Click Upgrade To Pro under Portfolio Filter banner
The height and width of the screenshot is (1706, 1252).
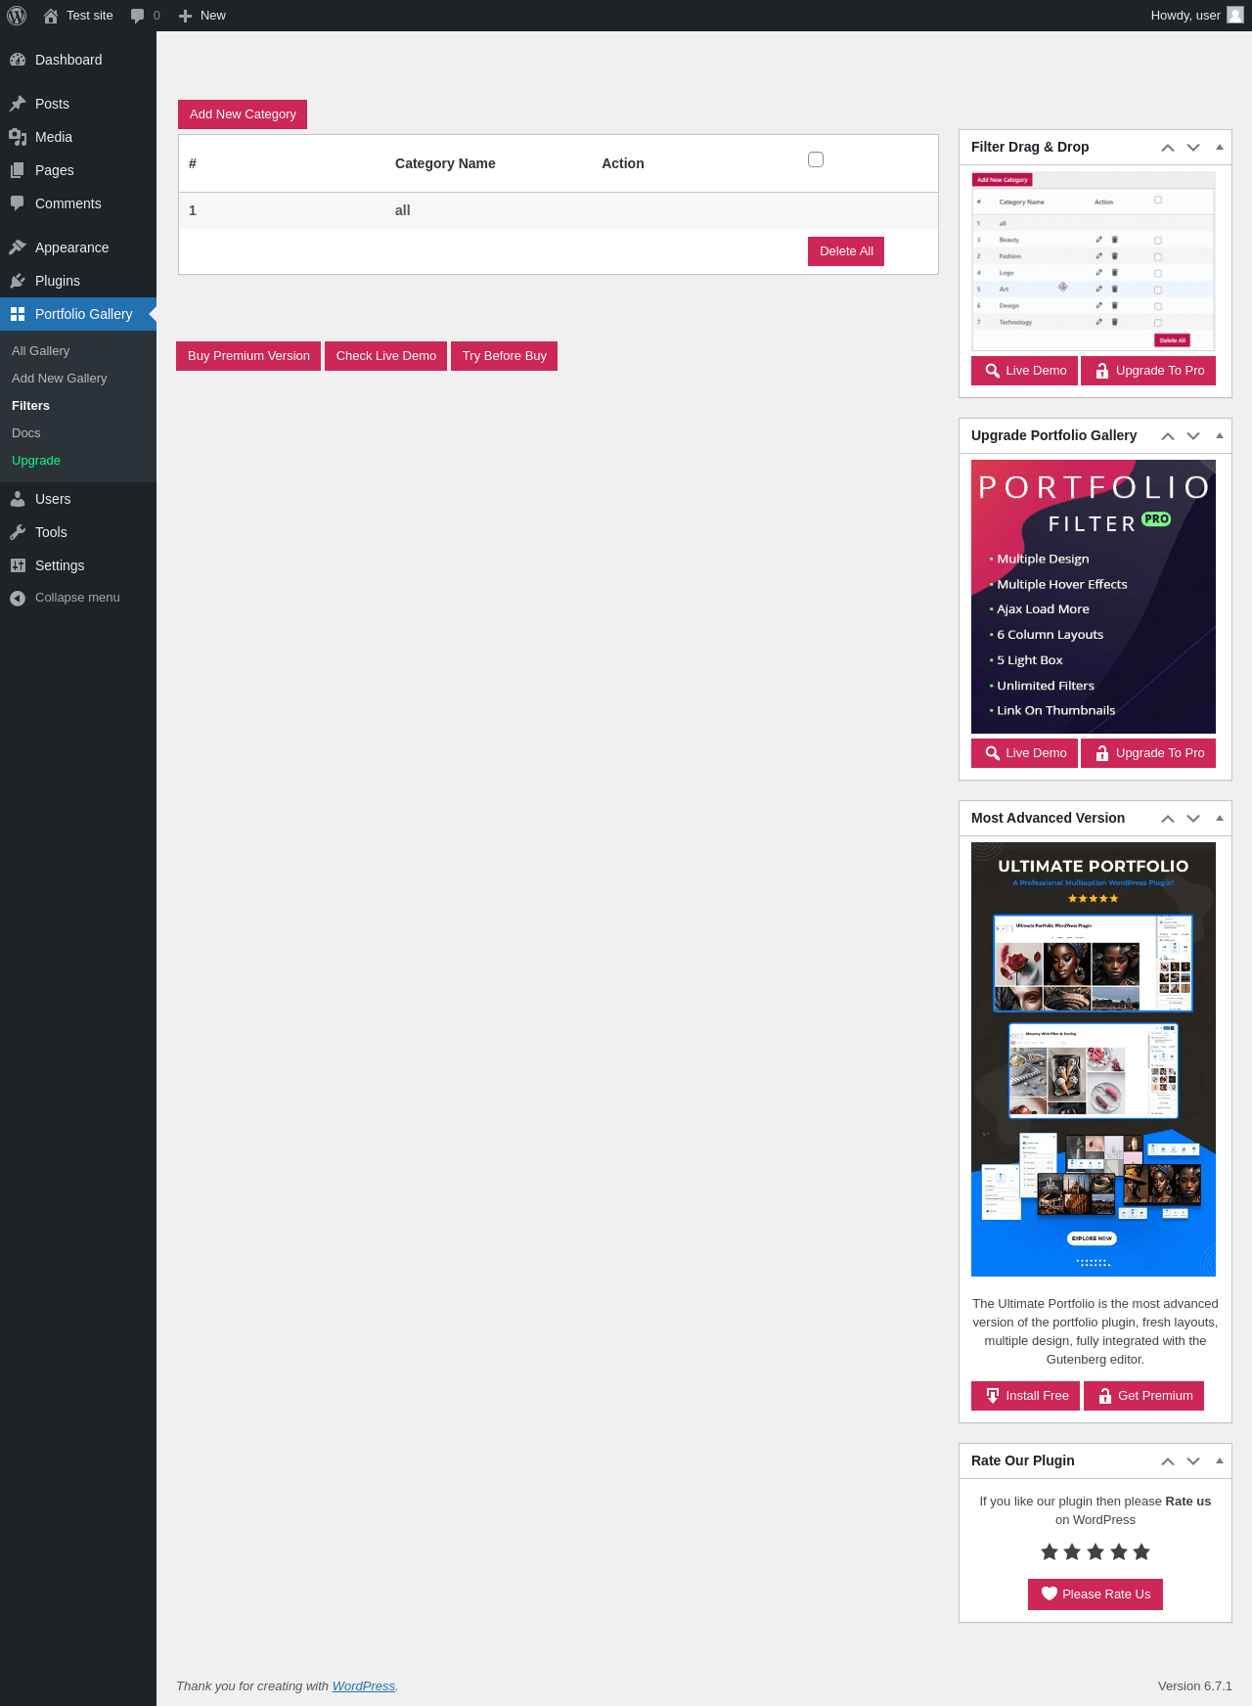point(1148,753)
